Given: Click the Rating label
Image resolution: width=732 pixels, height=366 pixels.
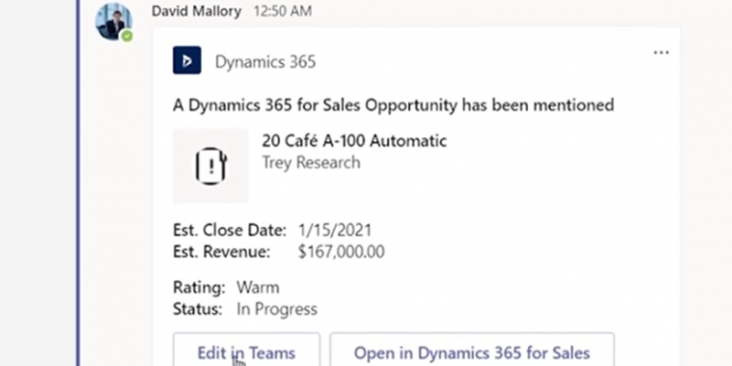Looking at the screenshot, I should pos(199,287).
